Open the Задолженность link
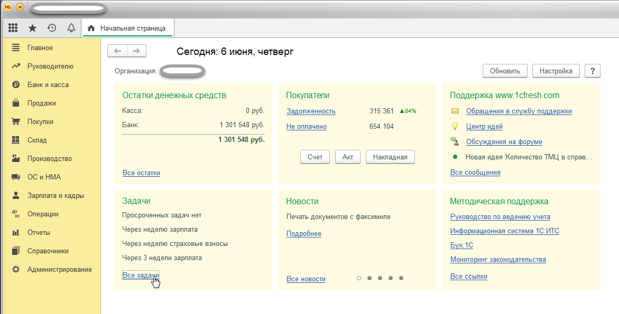 click(311, 111)
